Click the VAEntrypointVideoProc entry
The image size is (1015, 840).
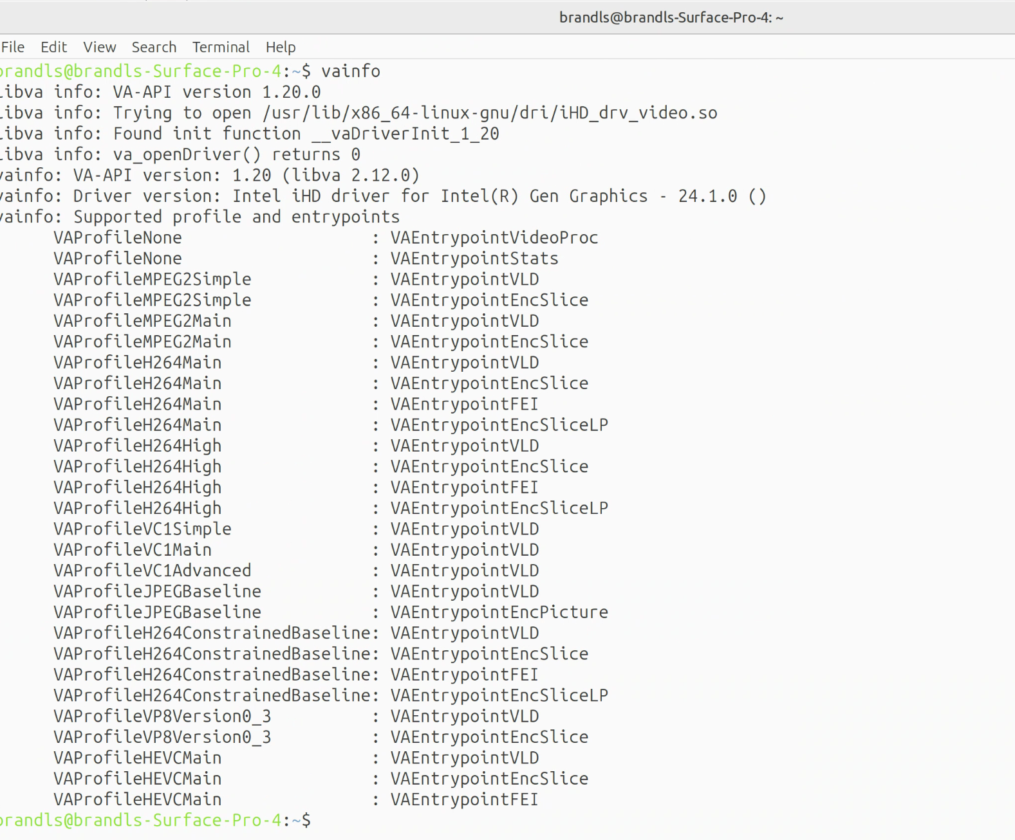click(494, 238)
